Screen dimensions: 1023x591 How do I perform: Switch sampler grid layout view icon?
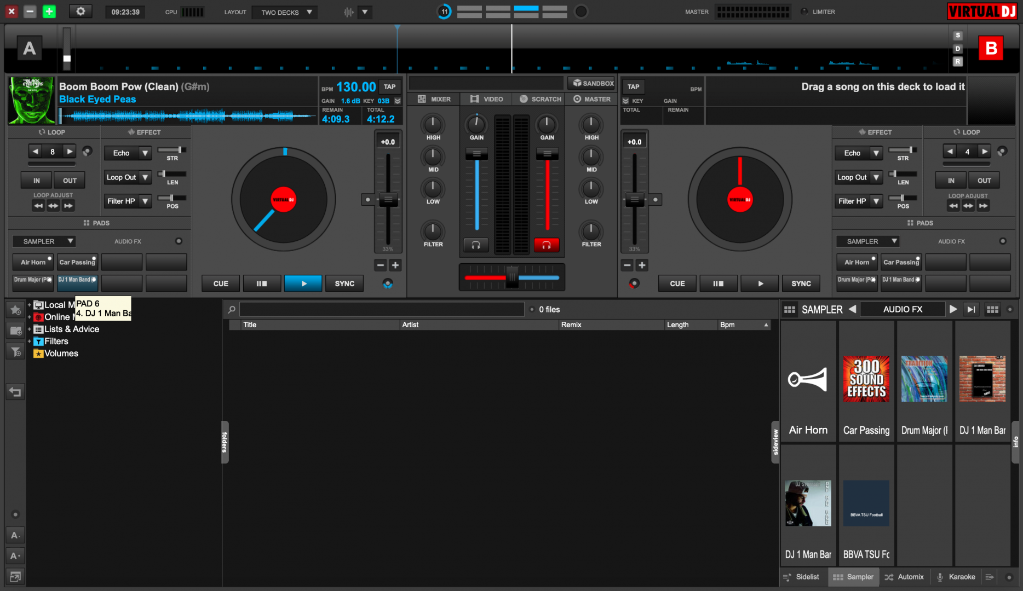coord(992,310)
